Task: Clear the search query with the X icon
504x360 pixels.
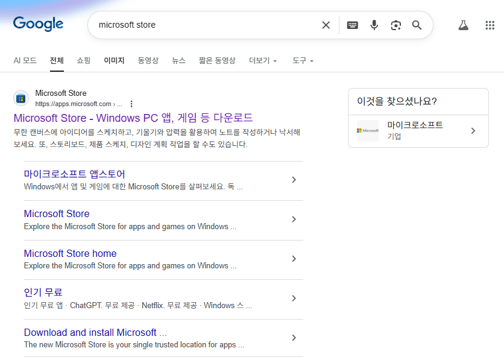Action: point(326,25)
